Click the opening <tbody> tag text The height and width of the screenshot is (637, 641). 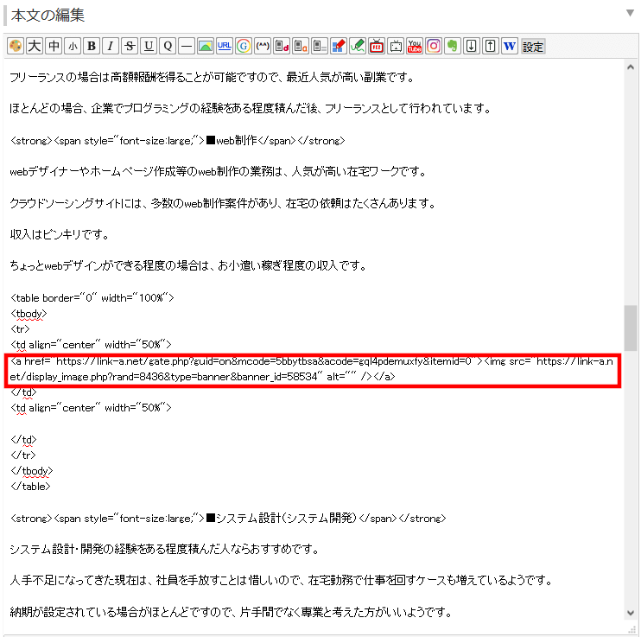(29, 314)
